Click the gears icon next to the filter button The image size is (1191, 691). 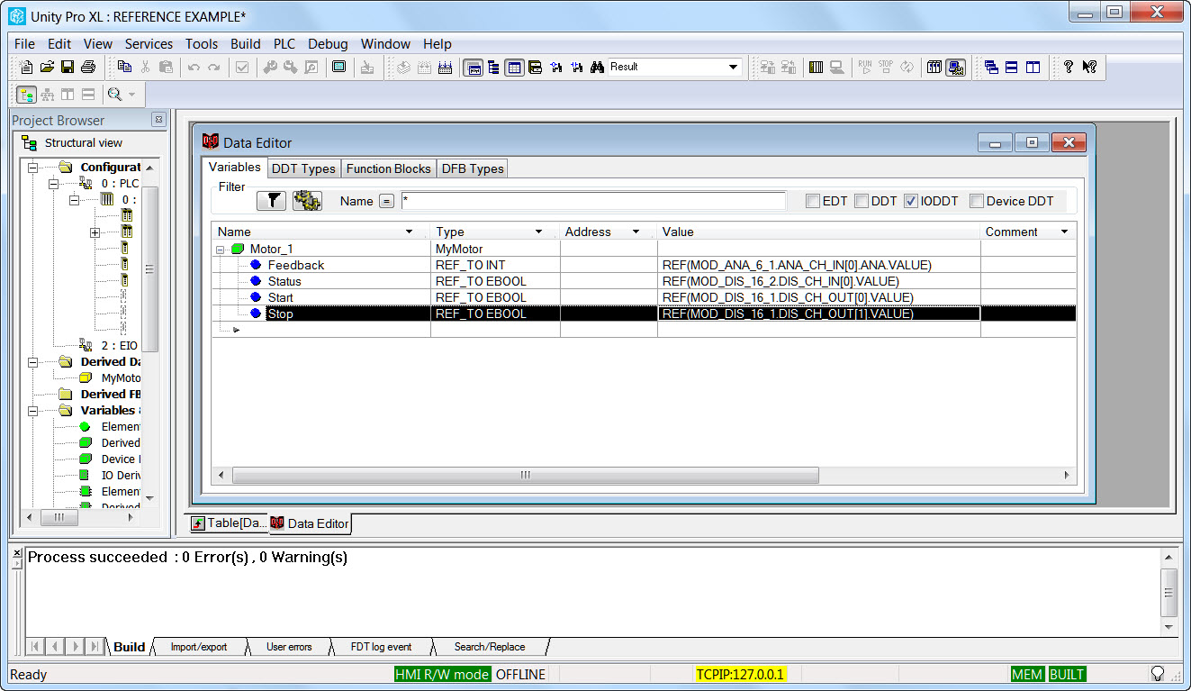pyautogui.click(x=307, y=201)
